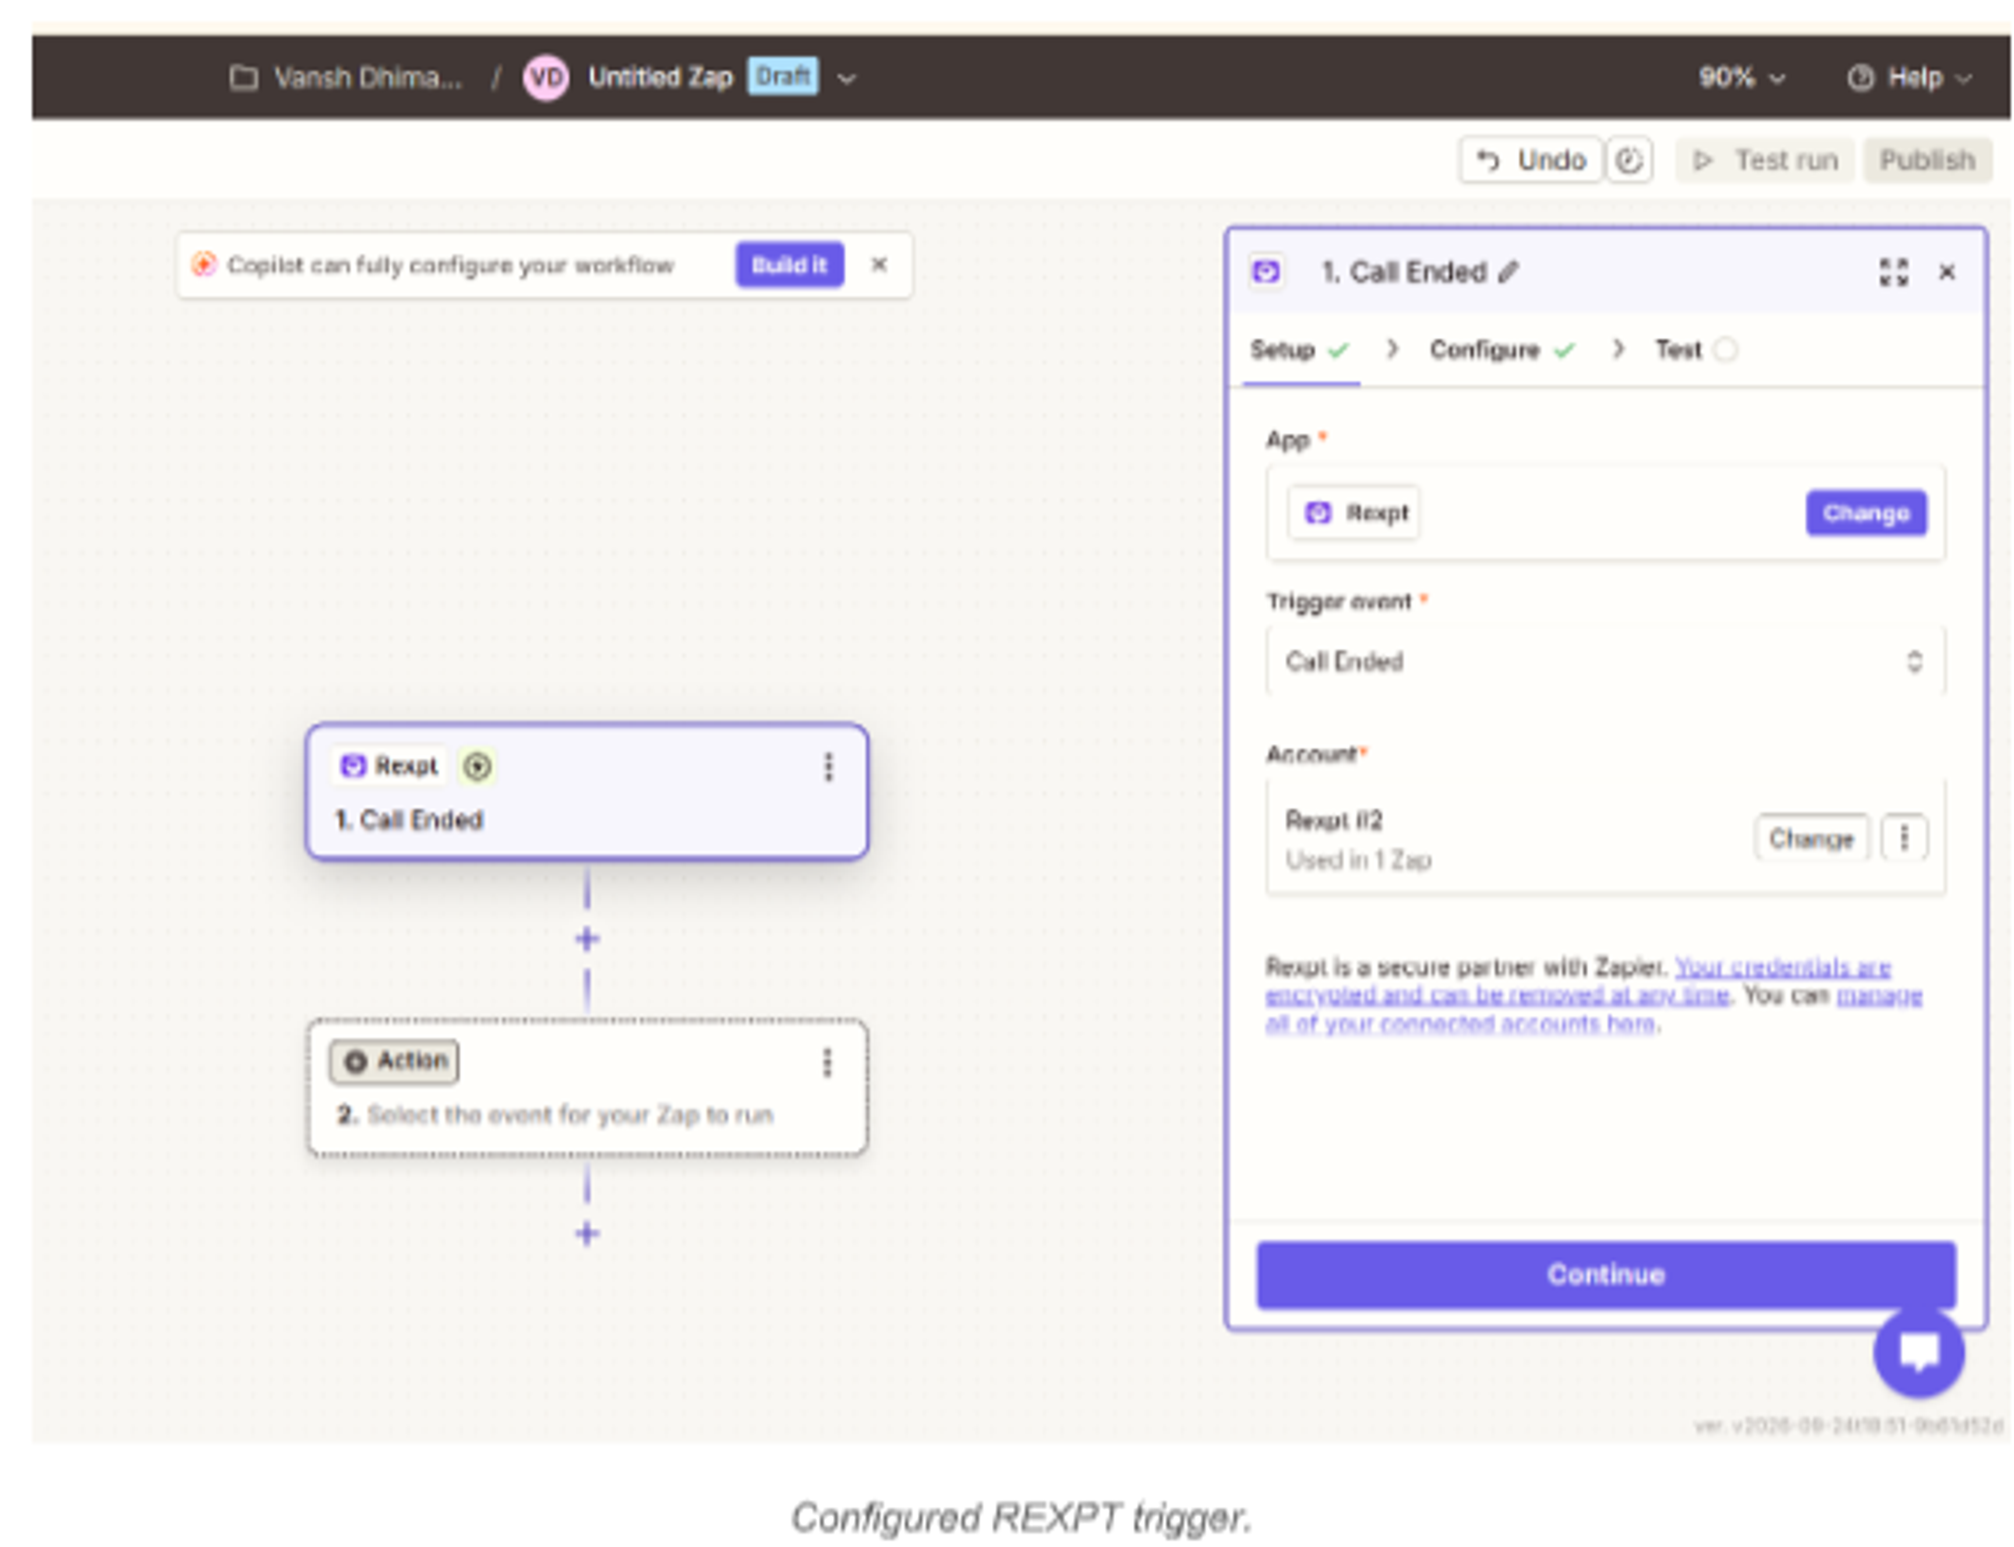Click the Draft status badge
2014x1547 pixels.
(782, 77)
